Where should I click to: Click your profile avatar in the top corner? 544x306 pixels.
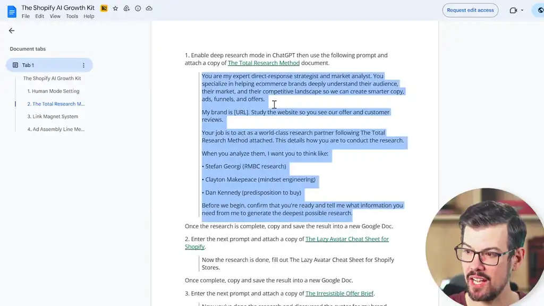click(539, 10)
